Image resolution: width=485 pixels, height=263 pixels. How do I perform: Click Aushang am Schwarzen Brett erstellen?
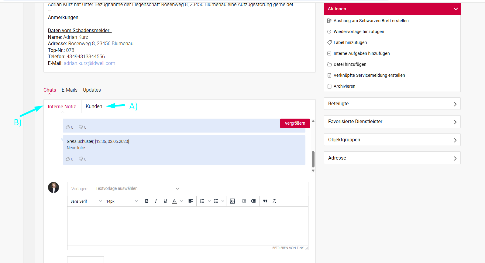[x=371, y=21]
